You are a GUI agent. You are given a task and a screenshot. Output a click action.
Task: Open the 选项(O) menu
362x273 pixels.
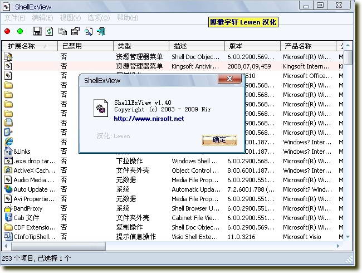coord(99,18)
